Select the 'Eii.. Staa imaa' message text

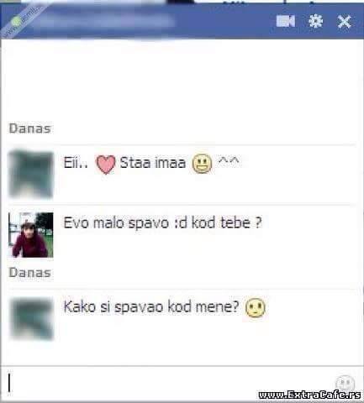pos(124,163)
